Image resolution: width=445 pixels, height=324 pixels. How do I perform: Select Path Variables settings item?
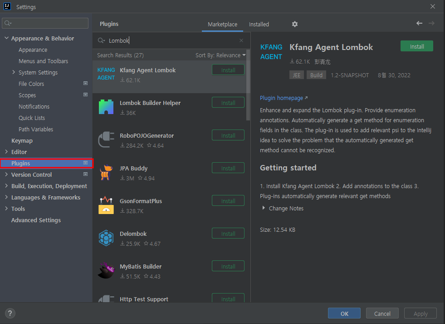point(36,130)
